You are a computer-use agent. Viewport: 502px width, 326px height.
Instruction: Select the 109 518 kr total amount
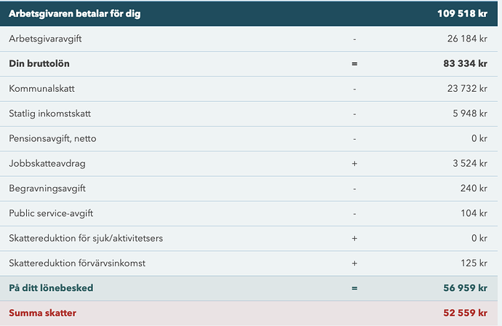click(462, 13)
